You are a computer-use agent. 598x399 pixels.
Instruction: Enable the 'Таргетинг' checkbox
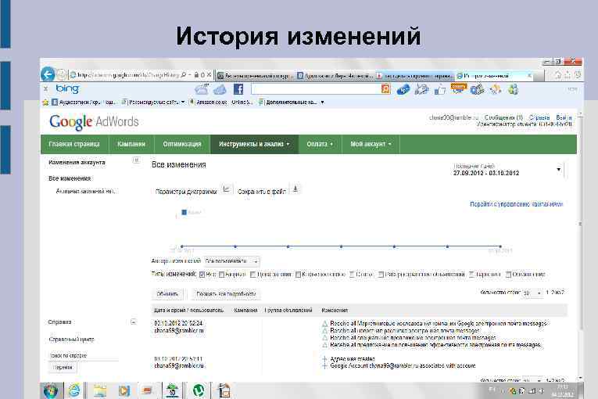tap(471, 275)
